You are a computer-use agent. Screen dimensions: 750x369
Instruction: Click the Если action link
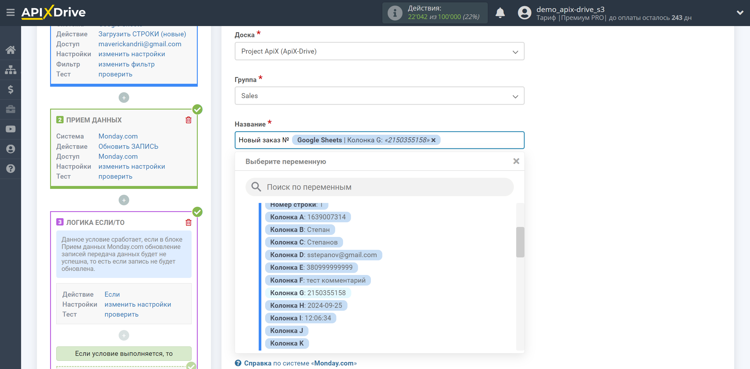(112, 294)
